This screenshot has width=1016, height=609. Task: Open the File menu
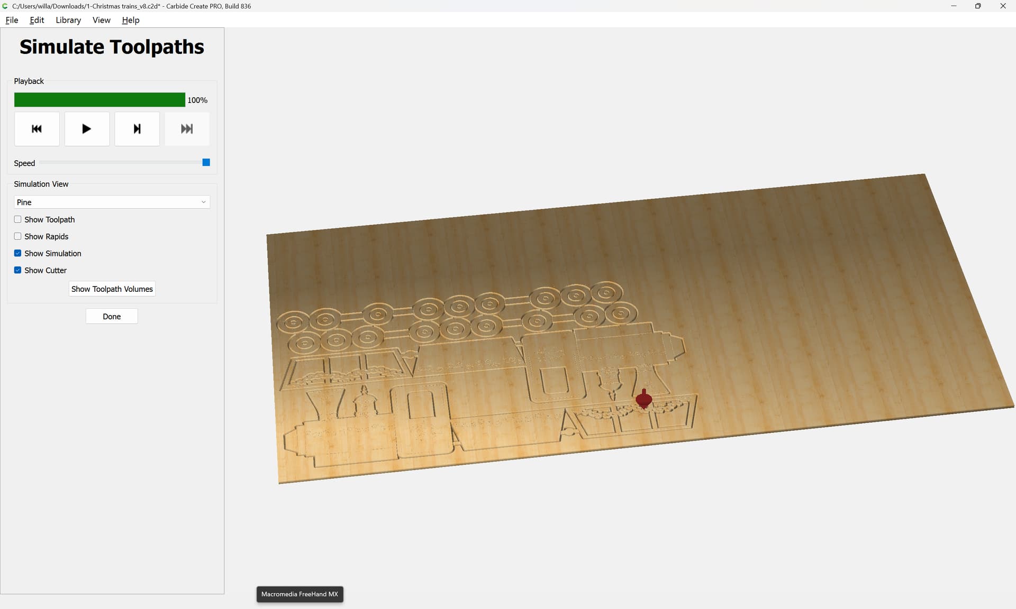click(12, 20)
